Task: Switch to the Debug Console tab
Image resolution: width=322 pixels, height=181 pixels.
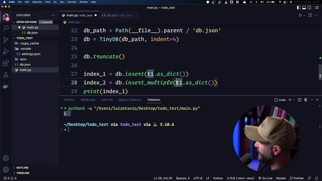Action: 130,100
